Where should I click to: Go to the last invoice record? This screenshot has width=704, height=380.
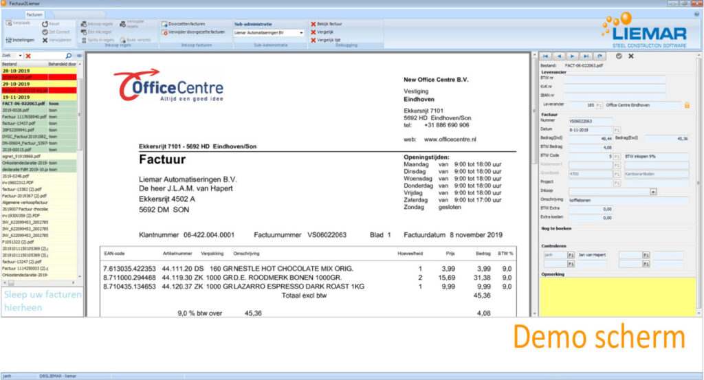[586, 56]
